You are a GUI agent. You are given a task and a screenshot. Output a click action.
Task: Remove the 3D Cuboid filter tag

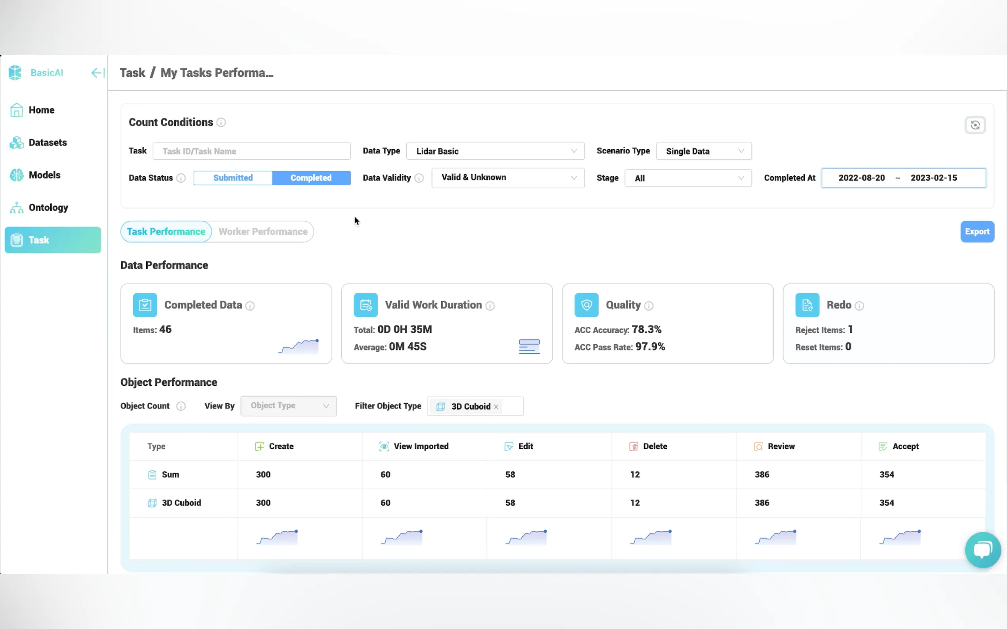click(496, 407)
